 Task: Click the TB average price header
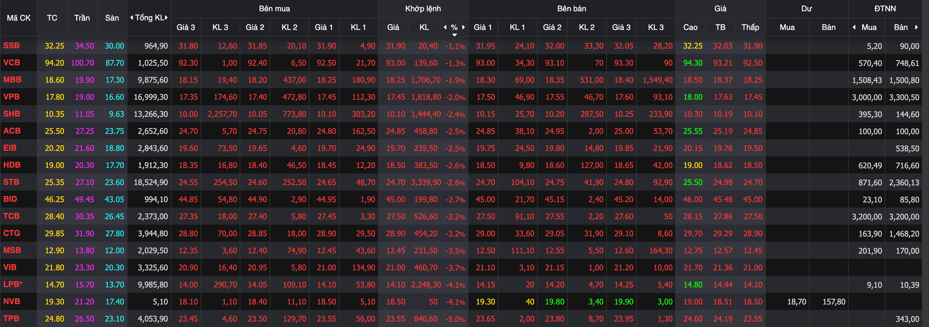[720, 27]
